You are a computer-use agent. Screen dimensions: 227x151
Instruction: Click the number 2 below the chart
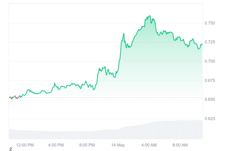tap(10, 149)
